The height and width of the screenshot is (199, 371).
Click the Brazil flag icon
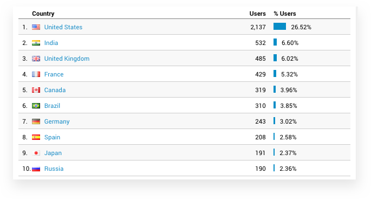36,106
